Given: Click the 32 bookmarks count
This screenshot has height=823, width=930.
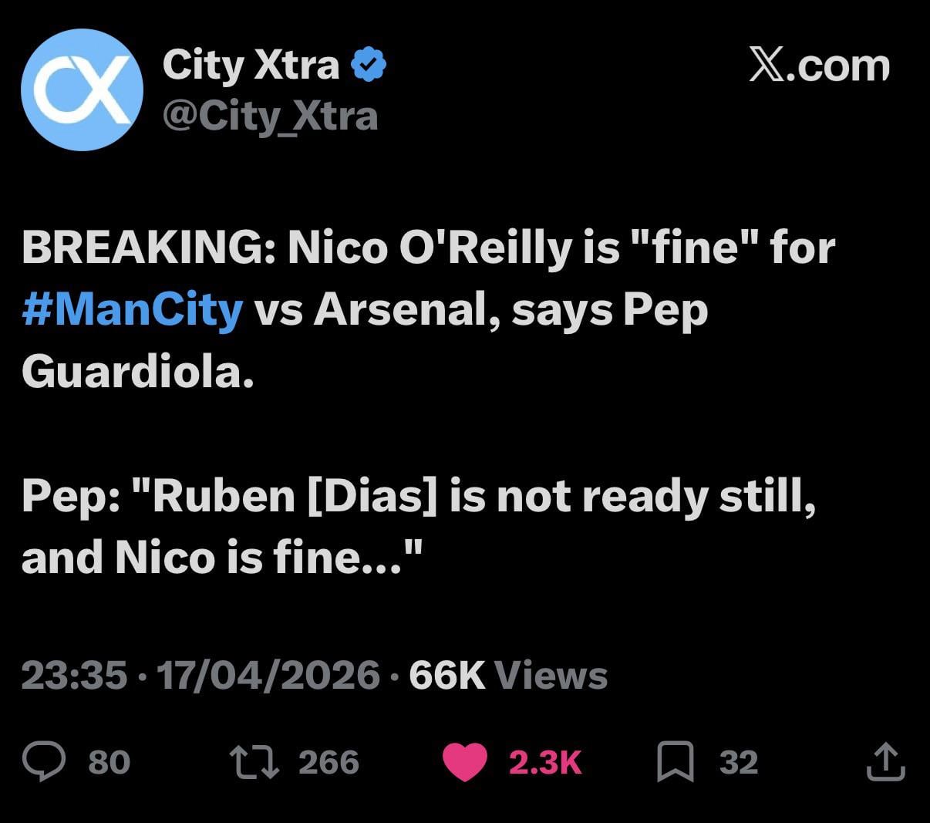Looking at the screenshot, I should coord(739,762).
